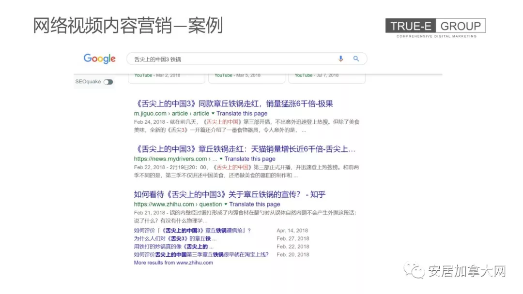The width and height of the screenshot is (523, 294).
Task: Open sitelink 用铁打的炒锅真的像《舌尖上的
Action: (174, 247)
